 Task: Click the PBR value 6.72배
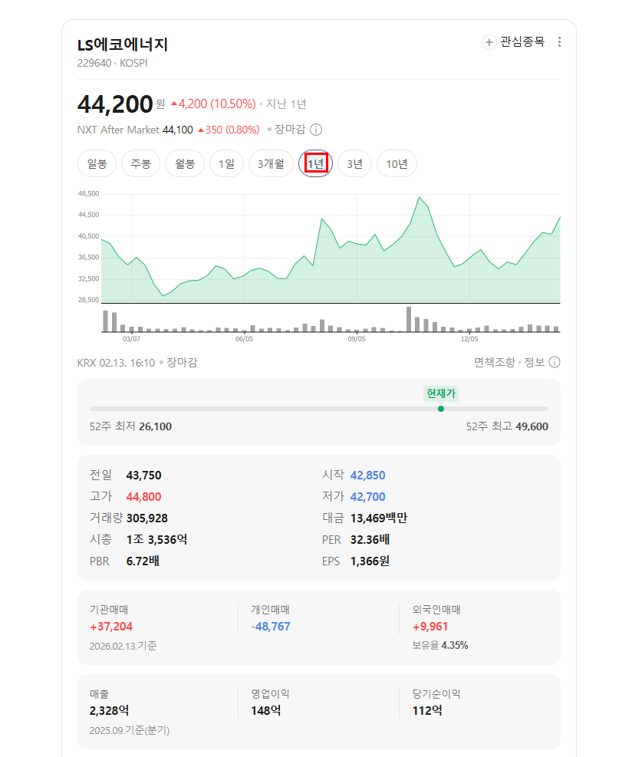(143, 561)
